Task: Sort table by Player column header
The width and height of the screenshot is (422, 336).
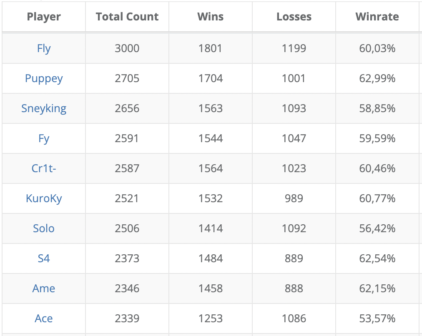Action: pyautogui.click(x=44, y=17)
